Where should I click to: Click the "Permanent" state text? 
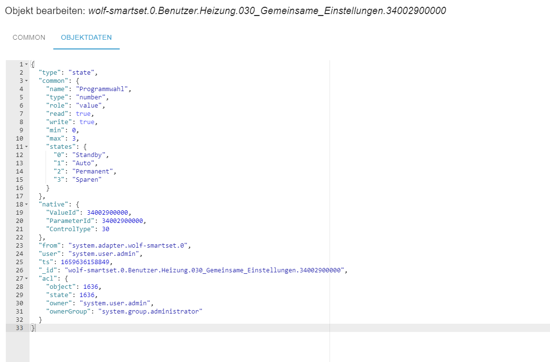click(92, 172)
